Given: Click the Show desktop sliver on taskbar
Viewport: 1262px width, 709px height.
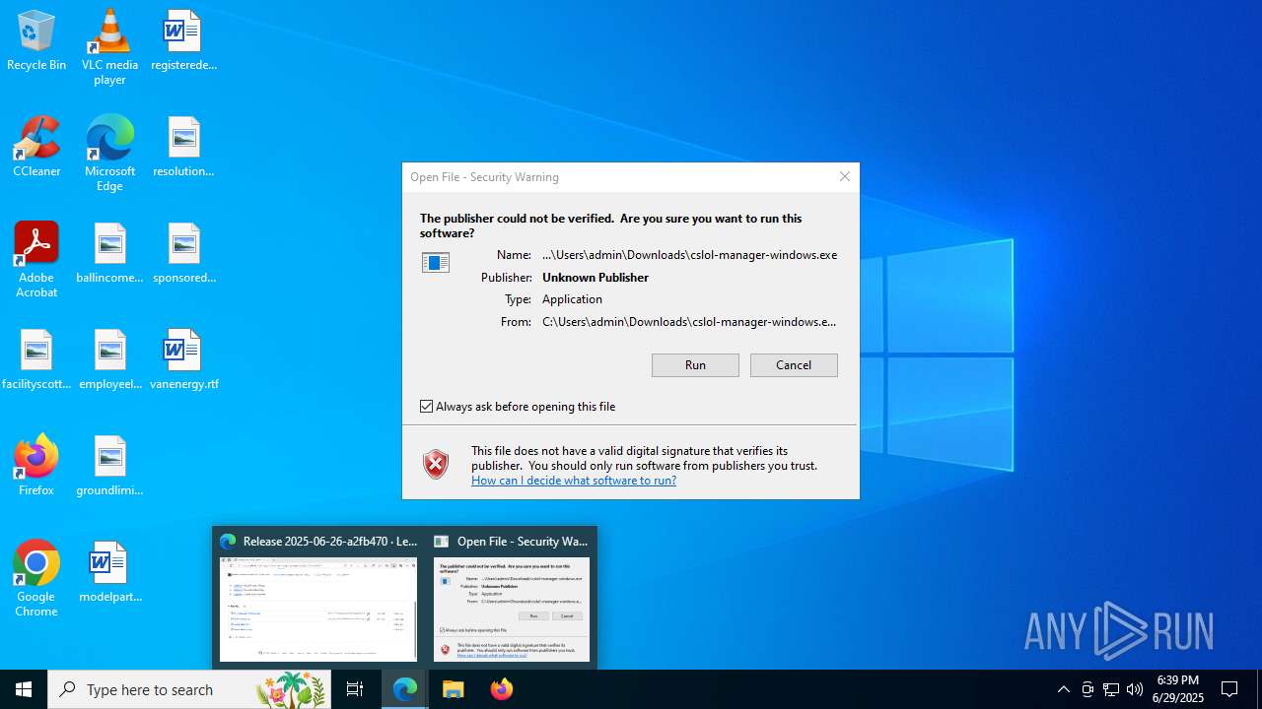Looking at the screenshot, I should pyautogui.click(x=1259, y=689).
